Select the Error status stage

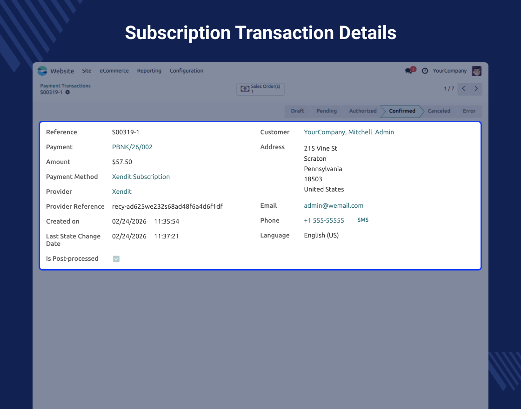469,111
